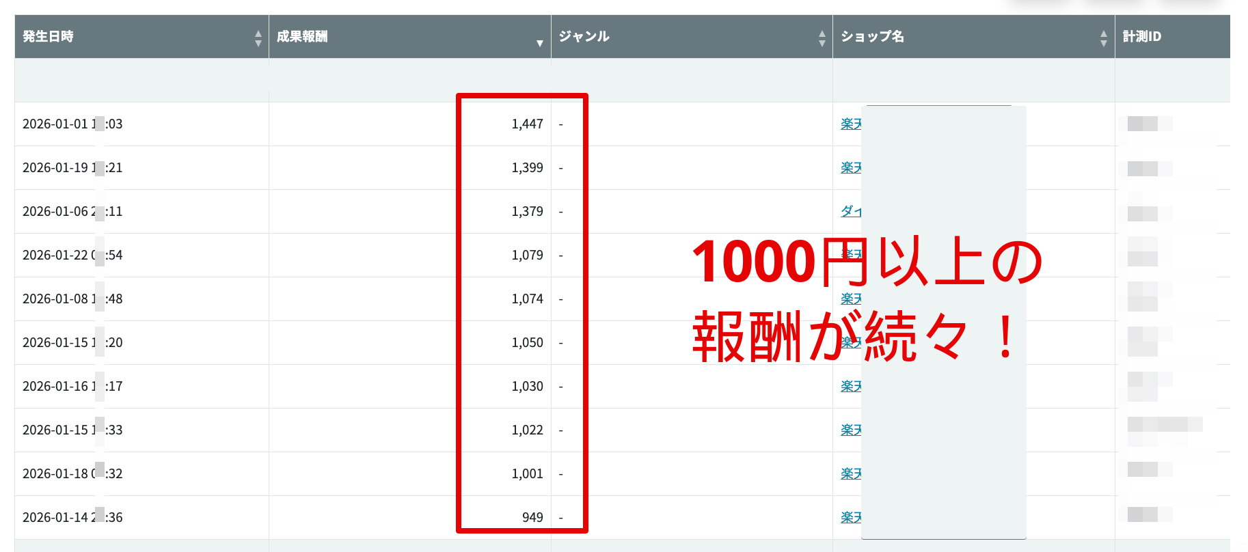Click the sort arrows on ショップ名 column
The height and width of the screenshot is (552, 1248).
[x=1103, y=38]
